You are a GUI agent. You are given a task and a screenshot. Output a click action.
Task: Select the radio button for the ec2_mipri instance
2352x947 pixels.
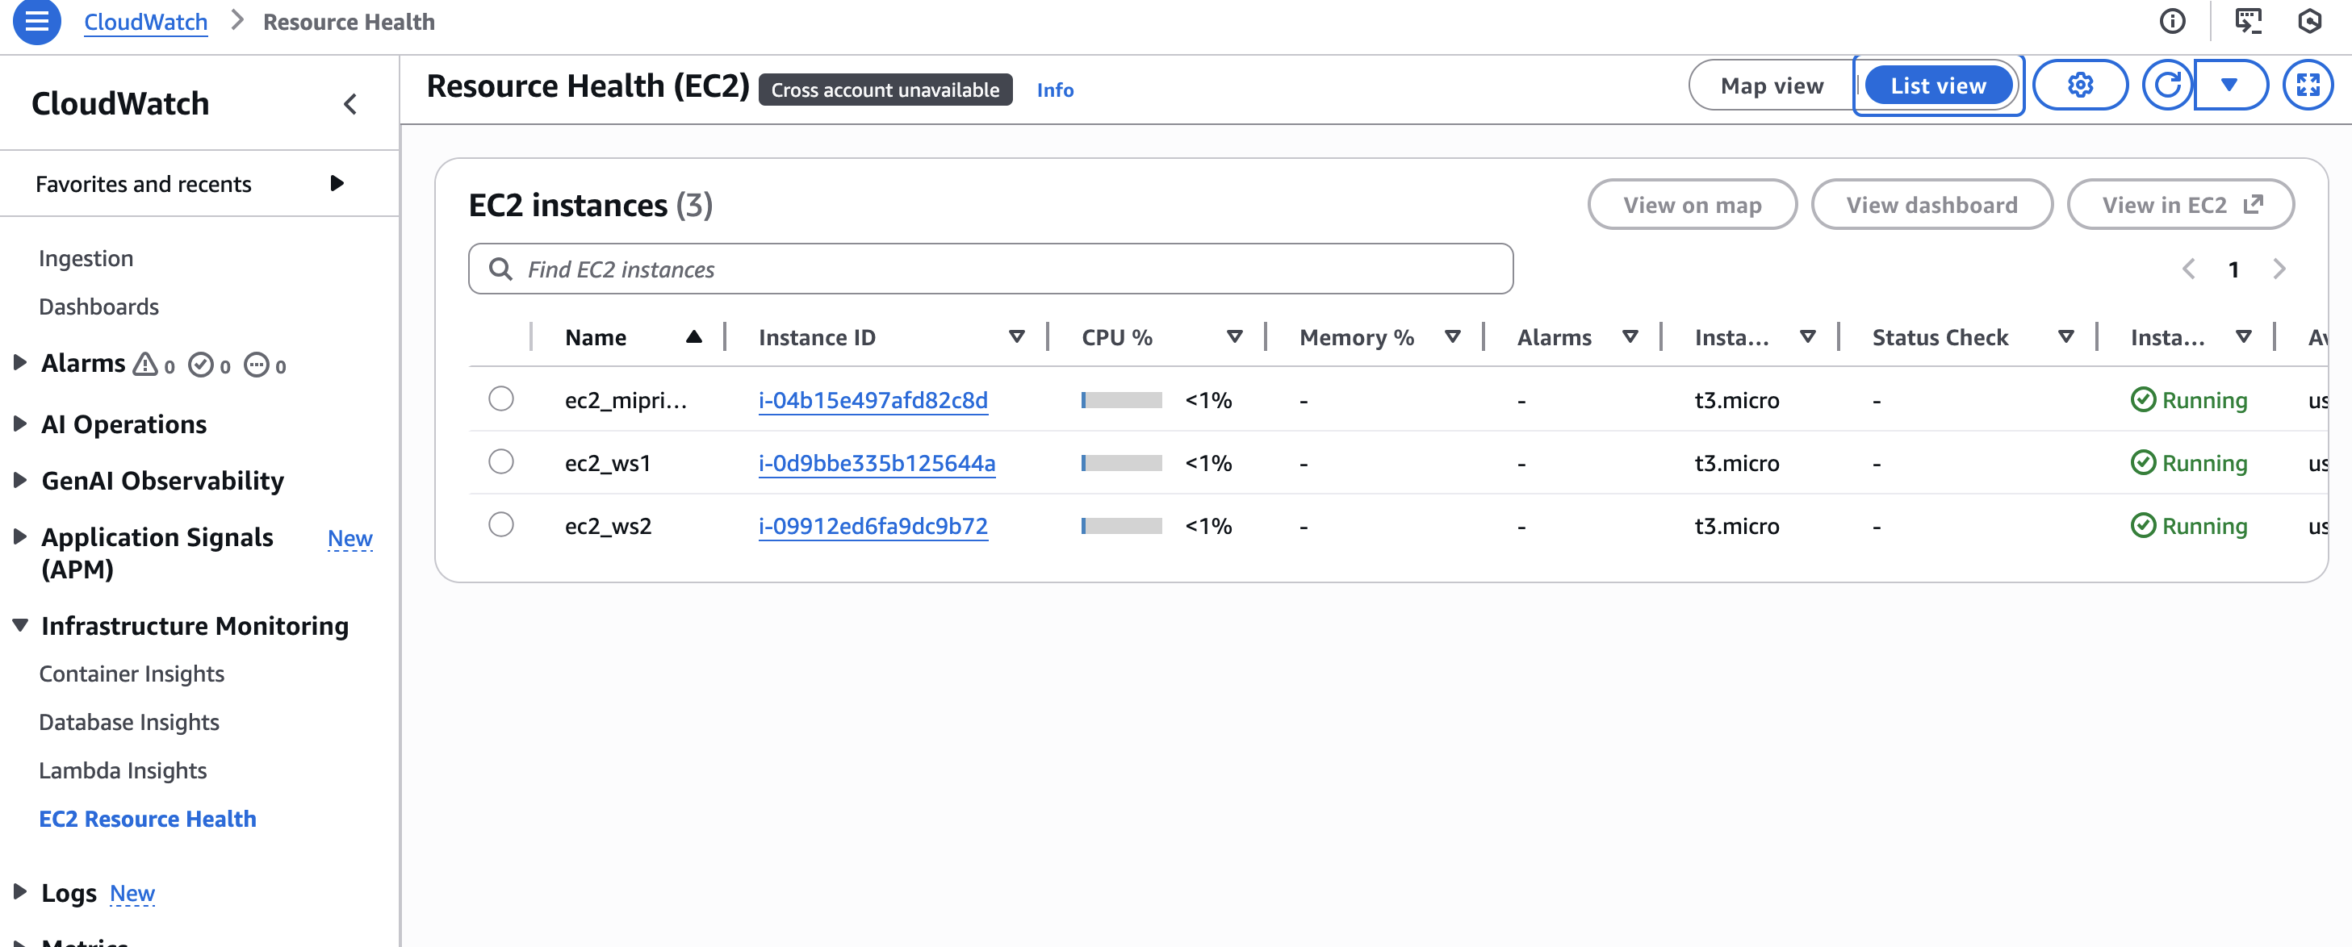500,399
